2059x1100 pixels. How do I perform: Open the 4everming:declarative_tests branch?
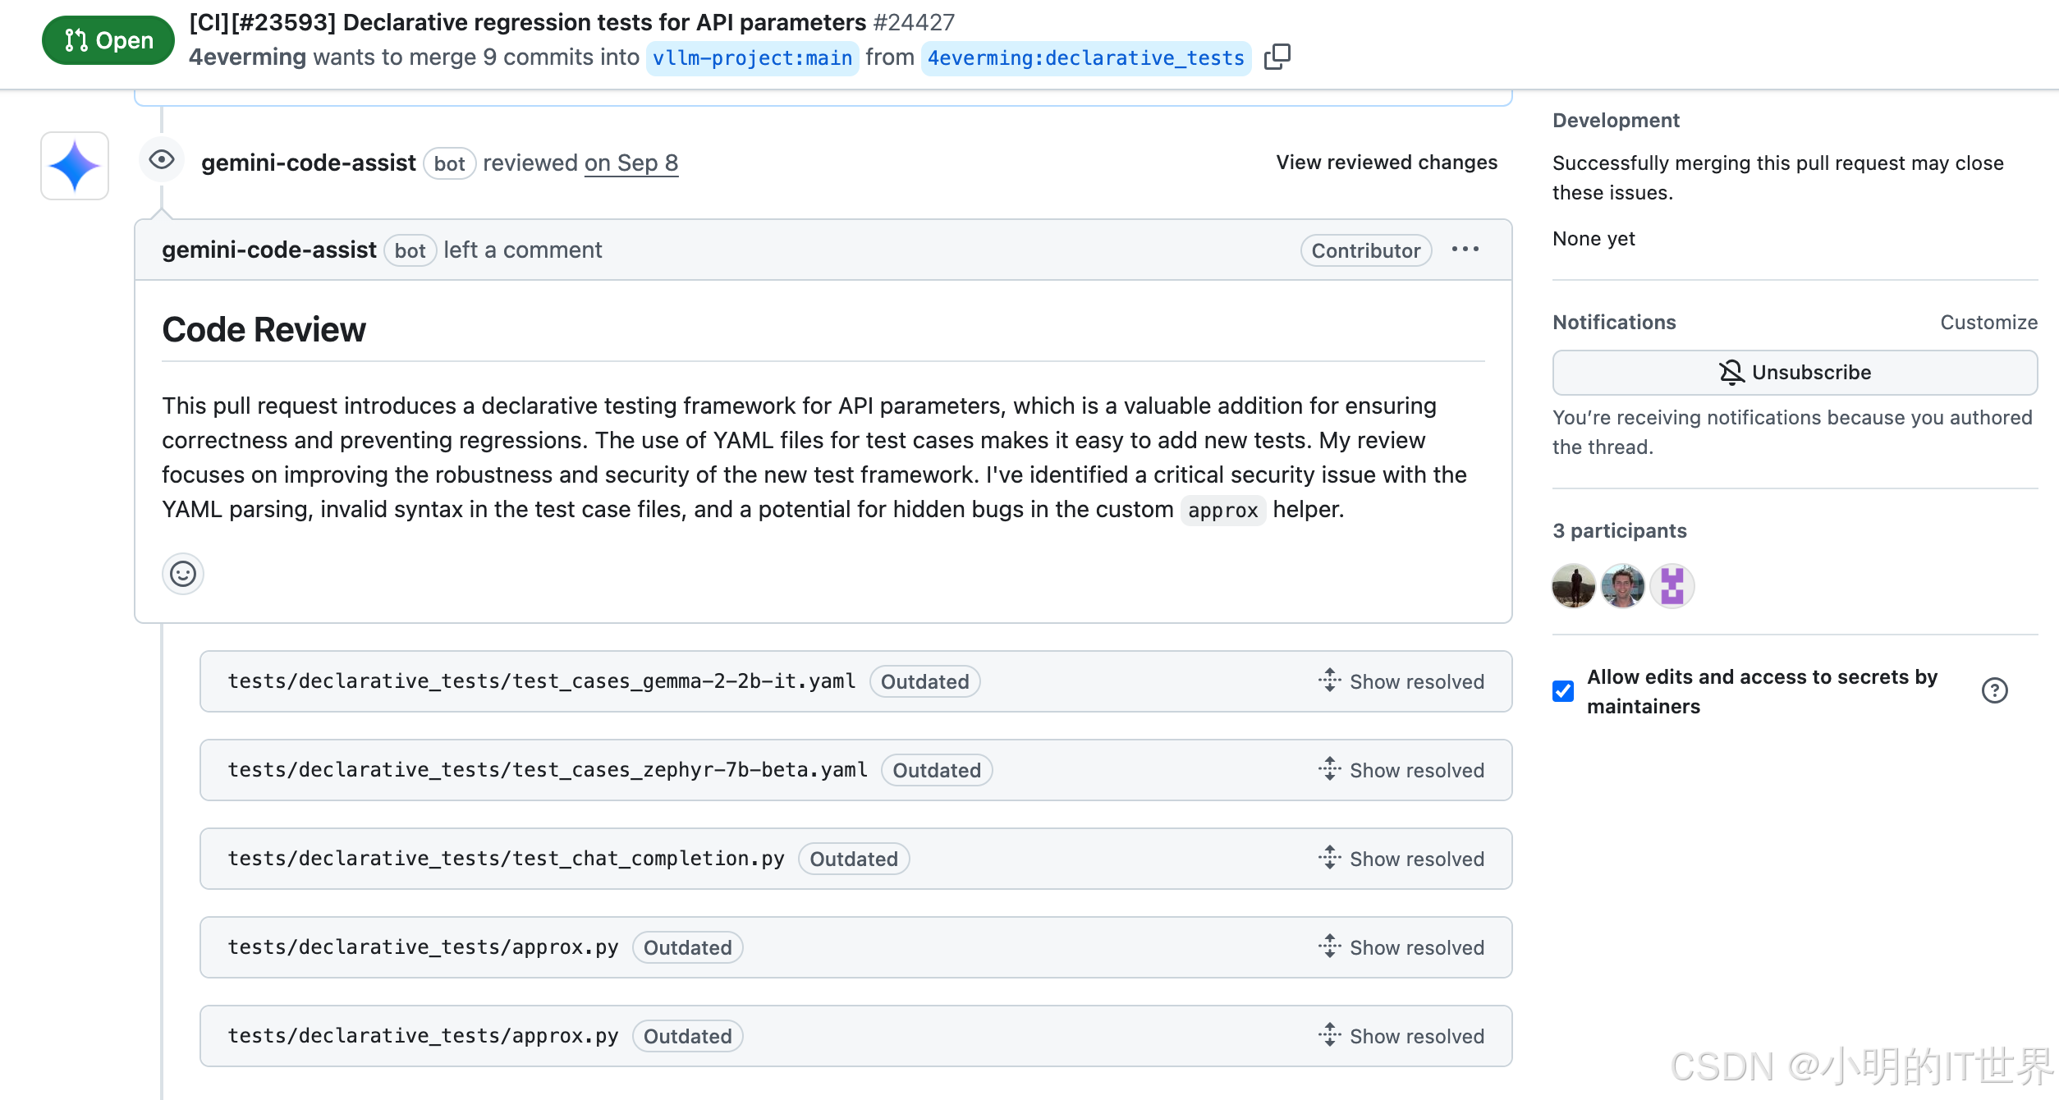coord(1086,58)
